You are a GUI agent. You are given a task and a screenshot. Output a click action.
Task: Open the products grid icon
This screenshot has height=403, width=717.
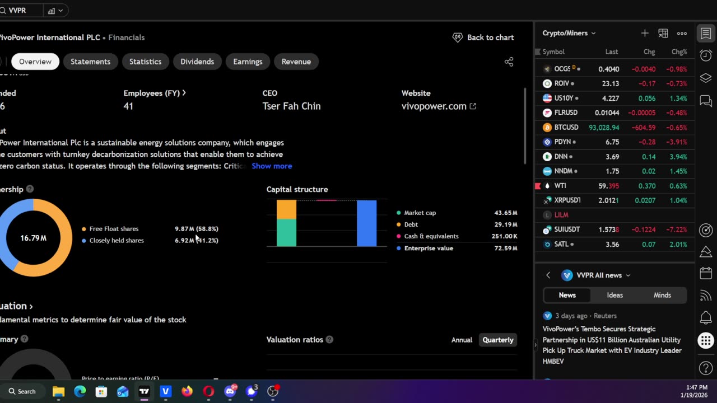[706, 340]
